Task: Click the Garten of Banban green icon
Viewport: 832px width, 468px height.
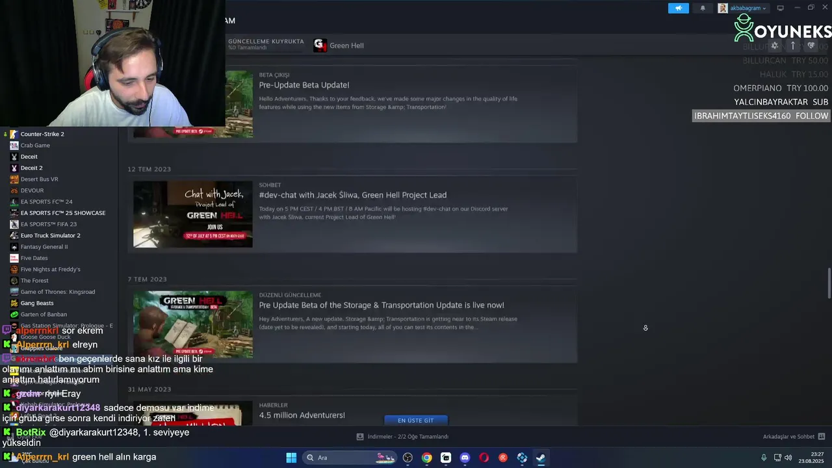Action: [x=14, y=314]
